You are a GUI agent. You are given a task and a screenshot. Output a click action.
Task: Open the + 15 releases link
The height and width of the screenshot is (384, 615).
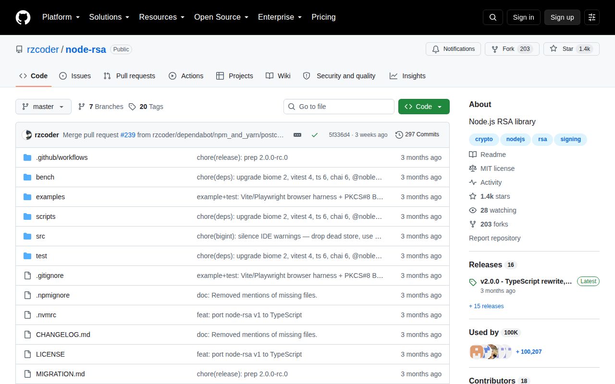coord(486,306)
